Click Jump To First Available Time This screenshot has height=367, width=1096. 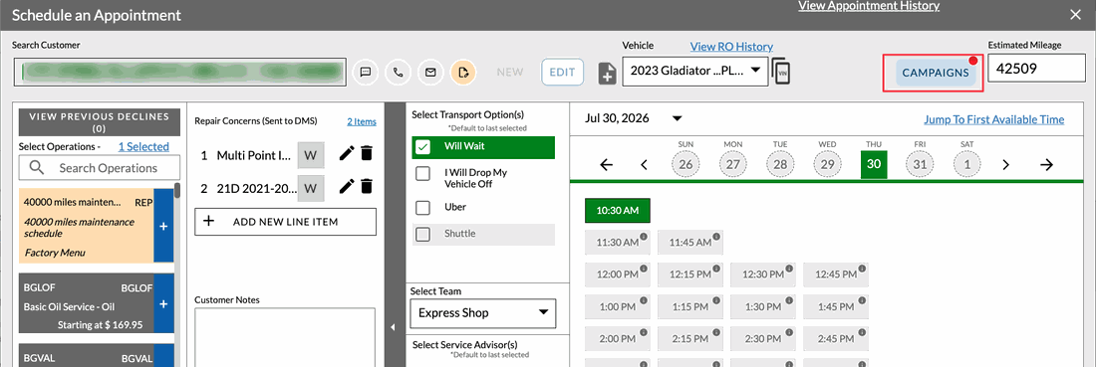[x=994, y=119]
